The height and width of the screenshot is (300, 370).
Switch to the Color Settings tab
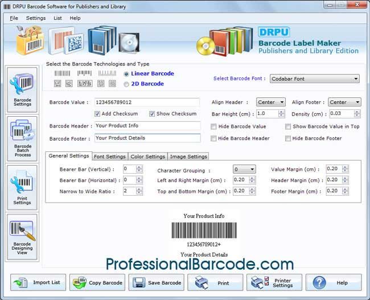click(x=147, y=157)
